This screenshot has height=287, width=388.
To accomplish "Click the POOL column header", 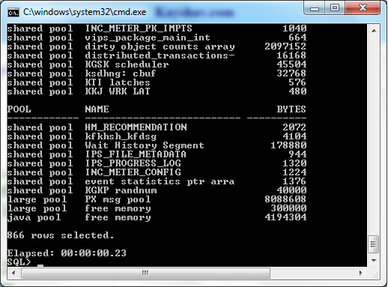I will [19, 109].
